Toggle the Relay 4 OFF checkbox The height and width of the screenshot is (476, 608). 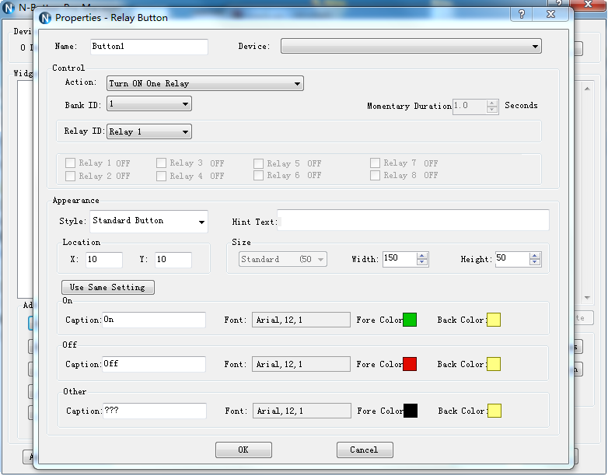tap(162, 176)
